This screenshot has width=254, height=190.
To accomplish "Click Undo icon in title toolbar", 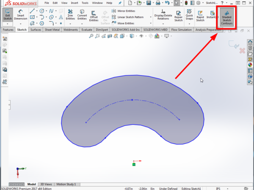I will (x=167, y=3).
